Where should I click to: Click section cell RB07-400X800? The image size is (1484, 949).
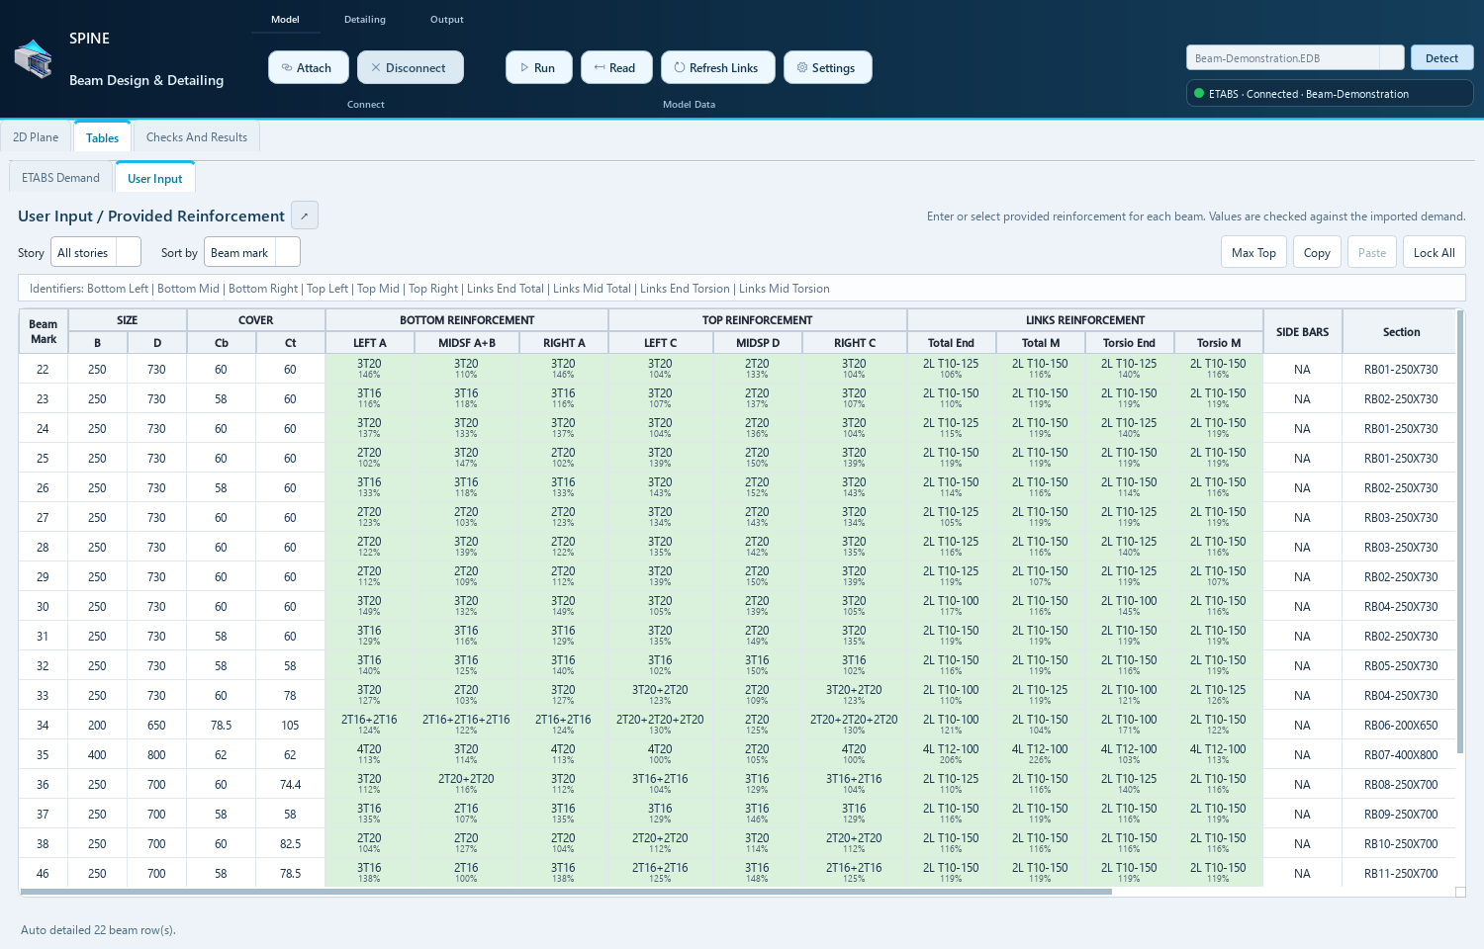point(1401,754)
